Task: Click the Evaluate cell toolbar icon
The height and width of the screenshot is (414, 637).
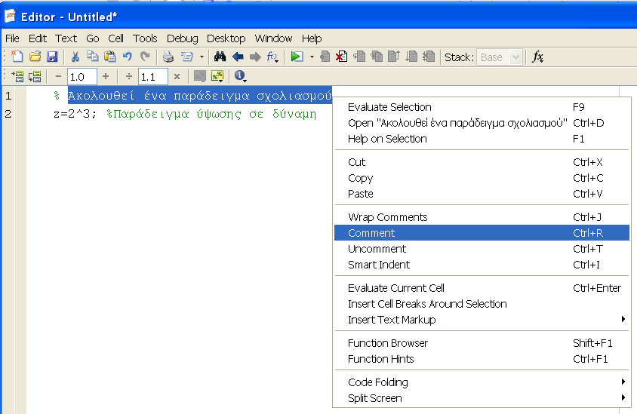Action: click(x=18, y=76)
